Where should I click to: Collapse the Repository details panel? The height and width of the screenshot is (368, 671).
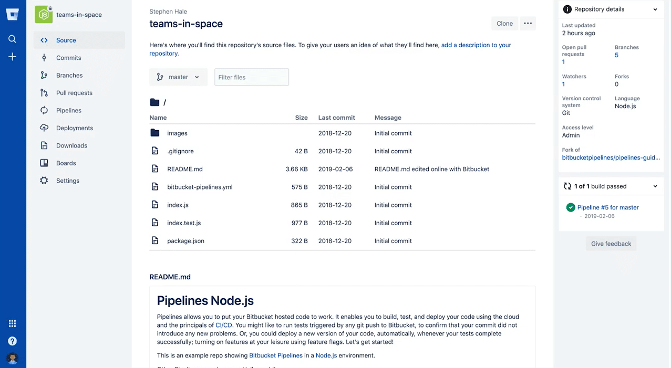(x=655, y=9)
